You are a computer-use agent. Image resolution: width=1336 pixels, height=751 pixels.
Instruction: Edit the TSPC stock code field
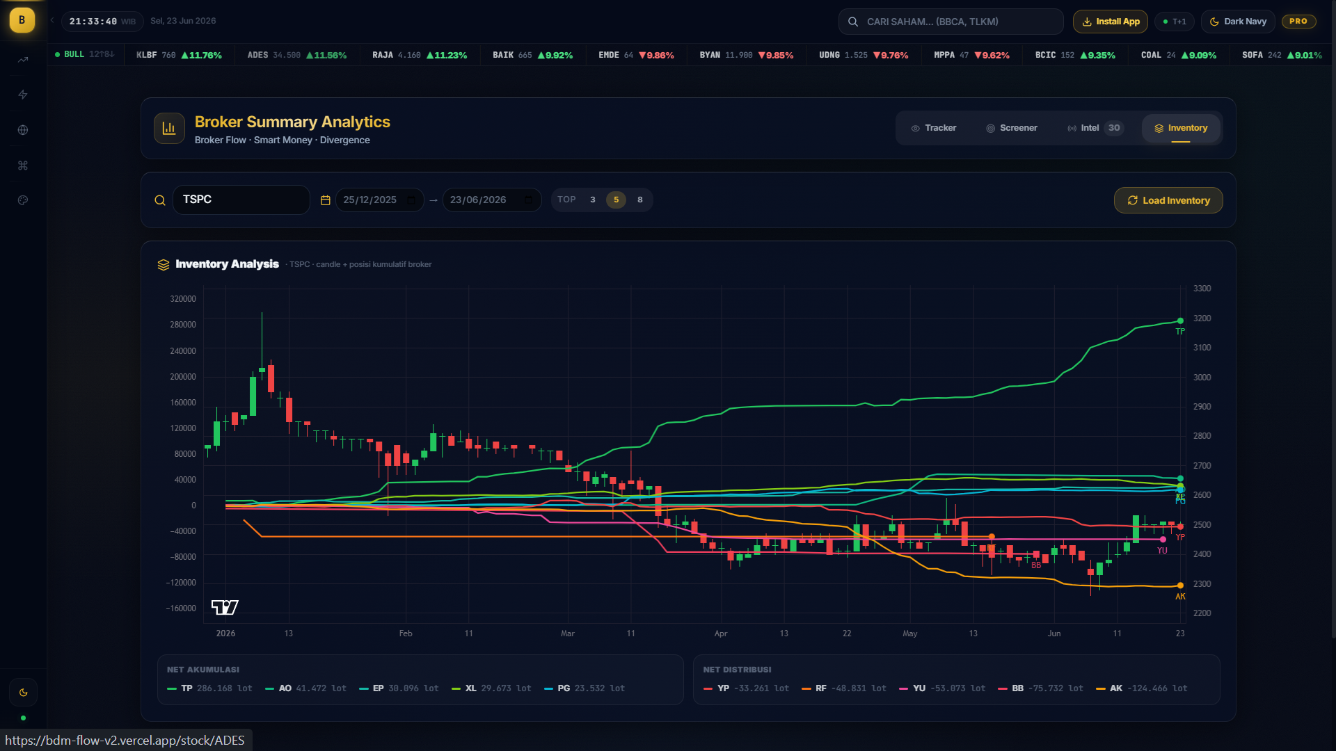click(x=241, y=200)
